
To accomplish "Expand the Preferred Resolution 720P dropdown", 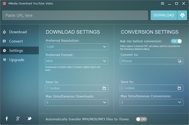I will [x=76, y=47].
